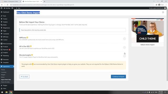This screenshot has height=94, width=168.
Task: Click the Analytics bar-chart icon
Action: tap(2, 53)
